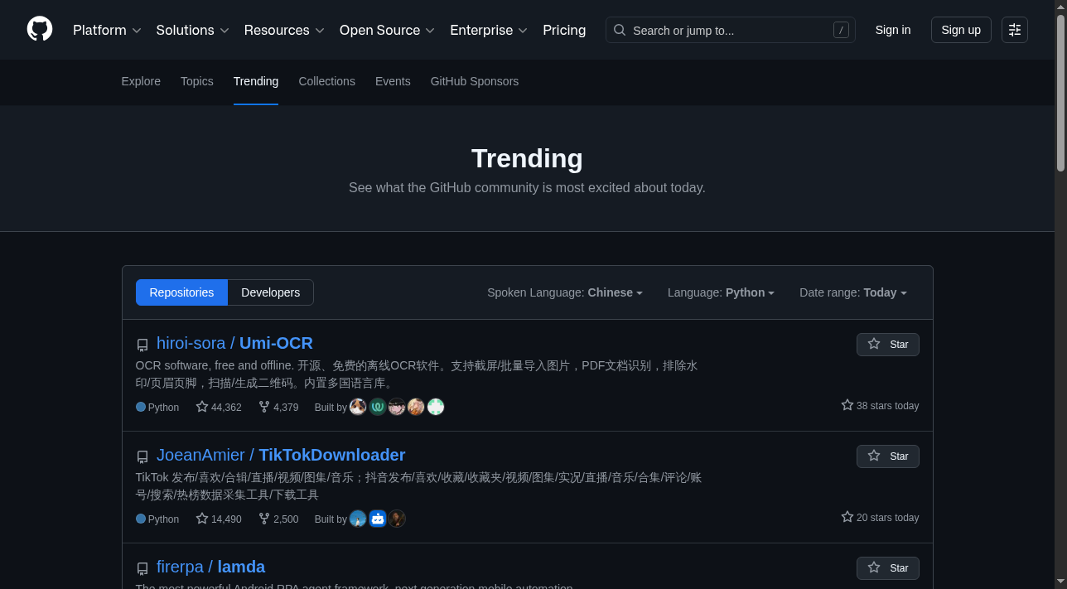Click fourth Umi-OCR contributor avatar
The width and height of the screenshot is (1067, 589).
[416, 407]
